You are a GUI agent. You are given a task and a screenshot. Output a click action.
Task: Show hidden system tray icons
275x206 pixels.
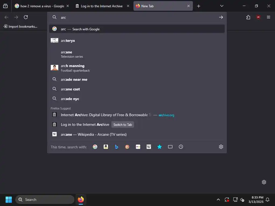[218, 200]
